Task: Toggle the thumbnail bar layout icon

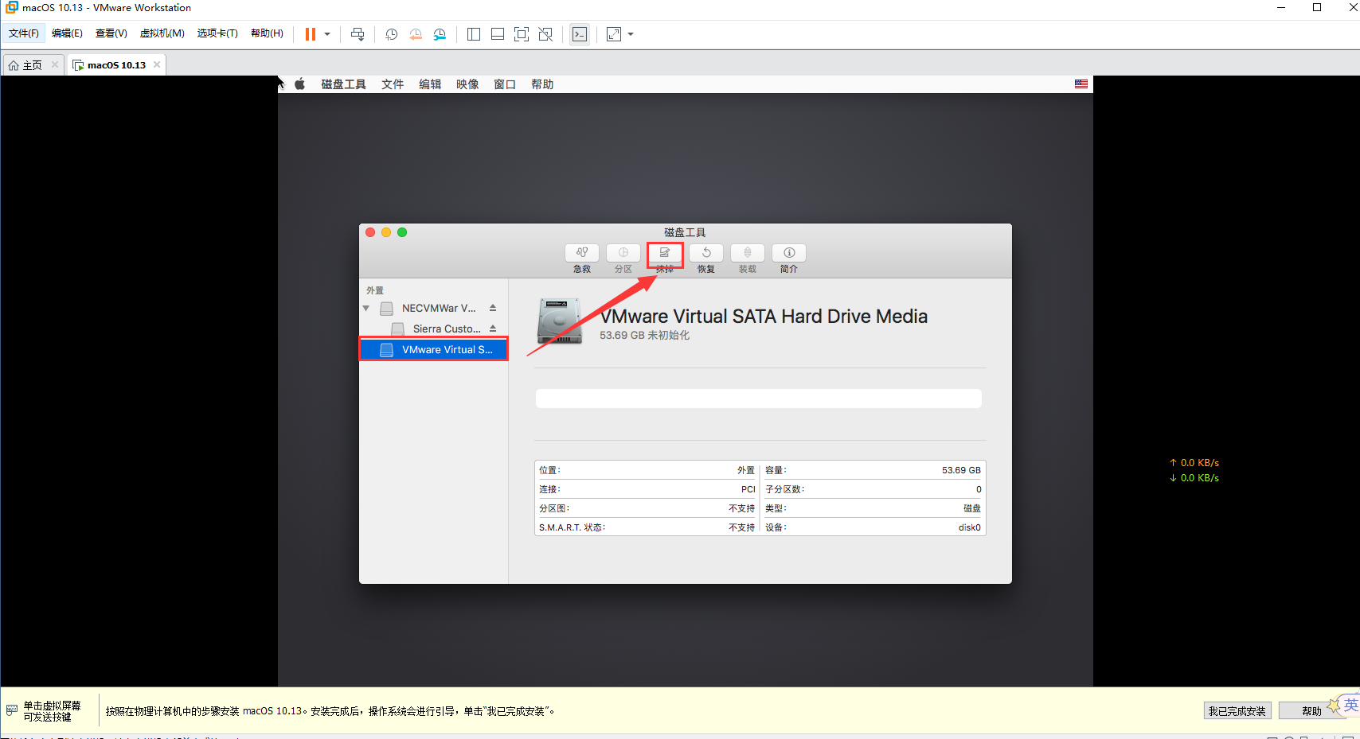Action: click(x=498, y=34)
